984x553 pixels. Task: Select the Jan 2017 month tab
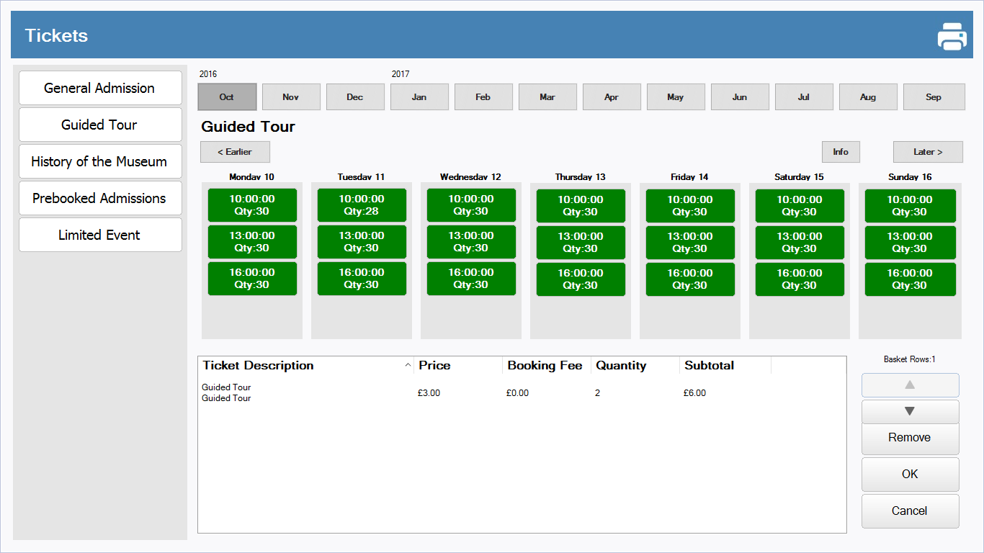click(x=419, y=97)
